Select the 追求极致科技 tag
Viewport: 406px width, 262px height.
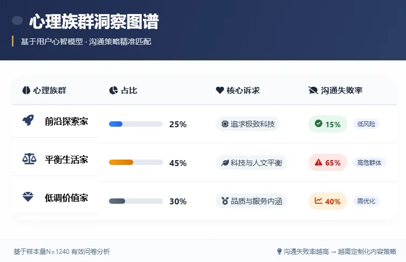coord(248,124)
